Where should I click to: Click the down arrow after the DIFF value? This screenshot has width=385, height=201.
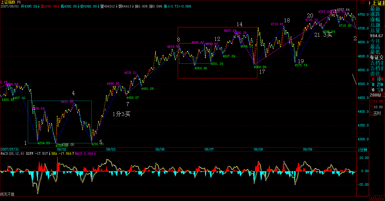tap(49, 154)
